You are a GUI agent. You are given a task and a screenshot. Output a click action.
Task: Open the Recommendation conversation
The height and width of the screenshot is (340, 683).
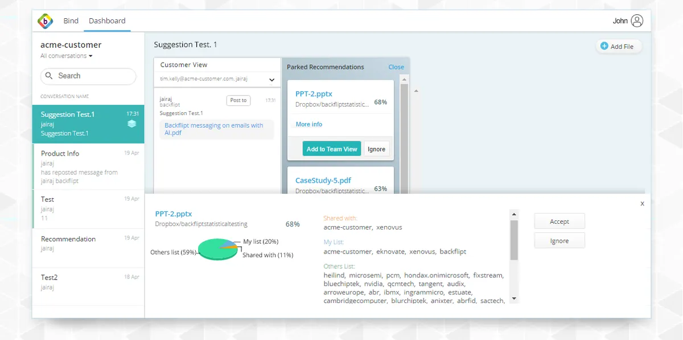(x=88, y=248)
